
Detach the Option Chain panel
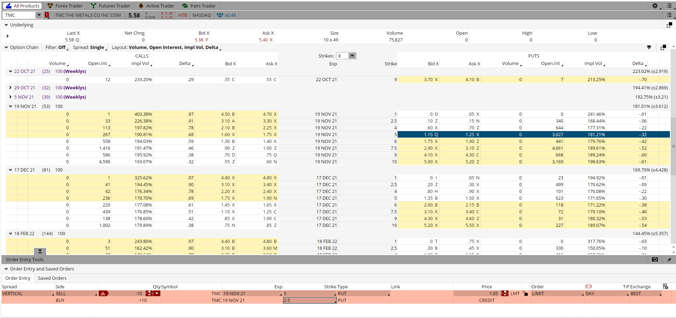coord(663,48)
